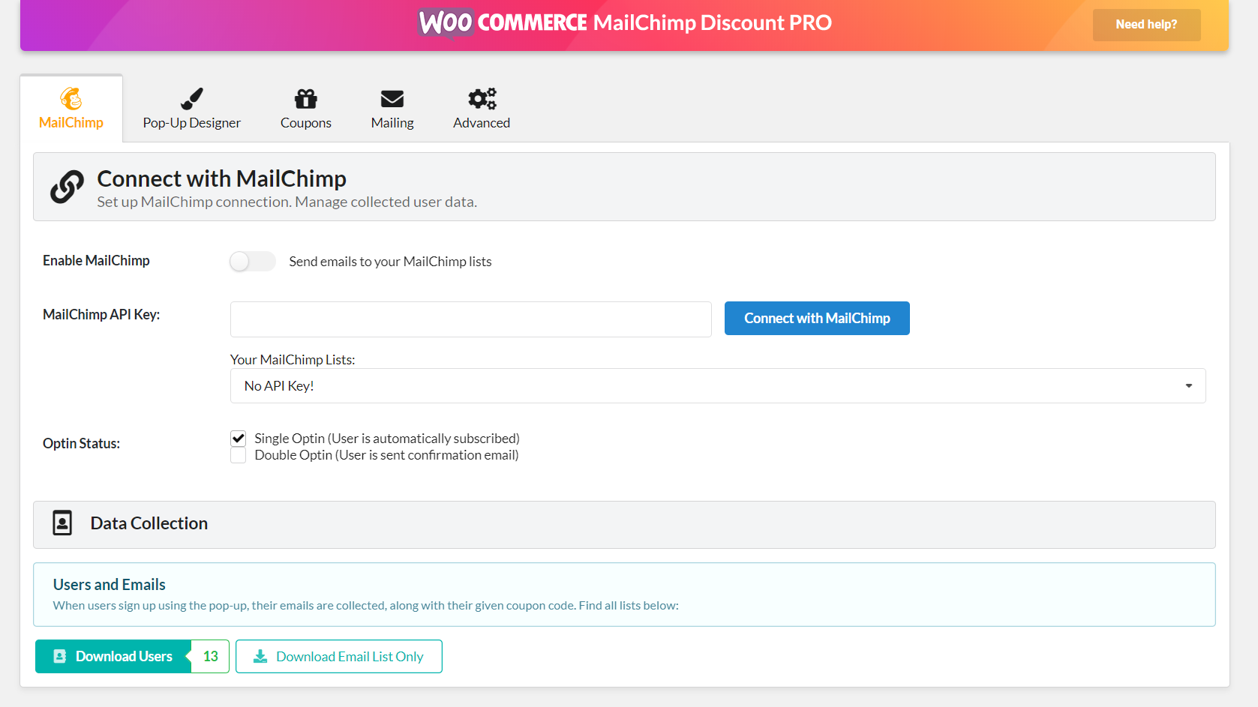Go to the Mailing tab

[x=392, y=109]
